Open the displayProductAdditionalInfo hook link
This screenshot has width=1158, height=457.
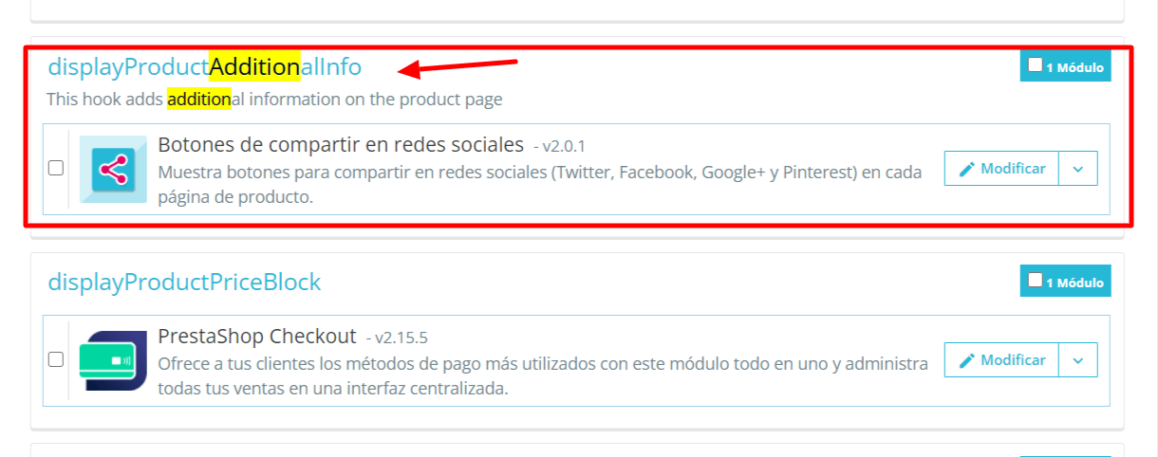[x=205, y=67]
